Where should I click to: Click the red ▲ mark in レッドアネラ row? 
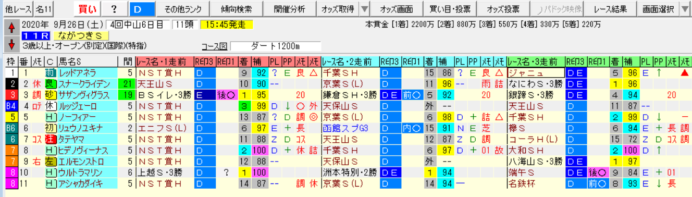685,73
